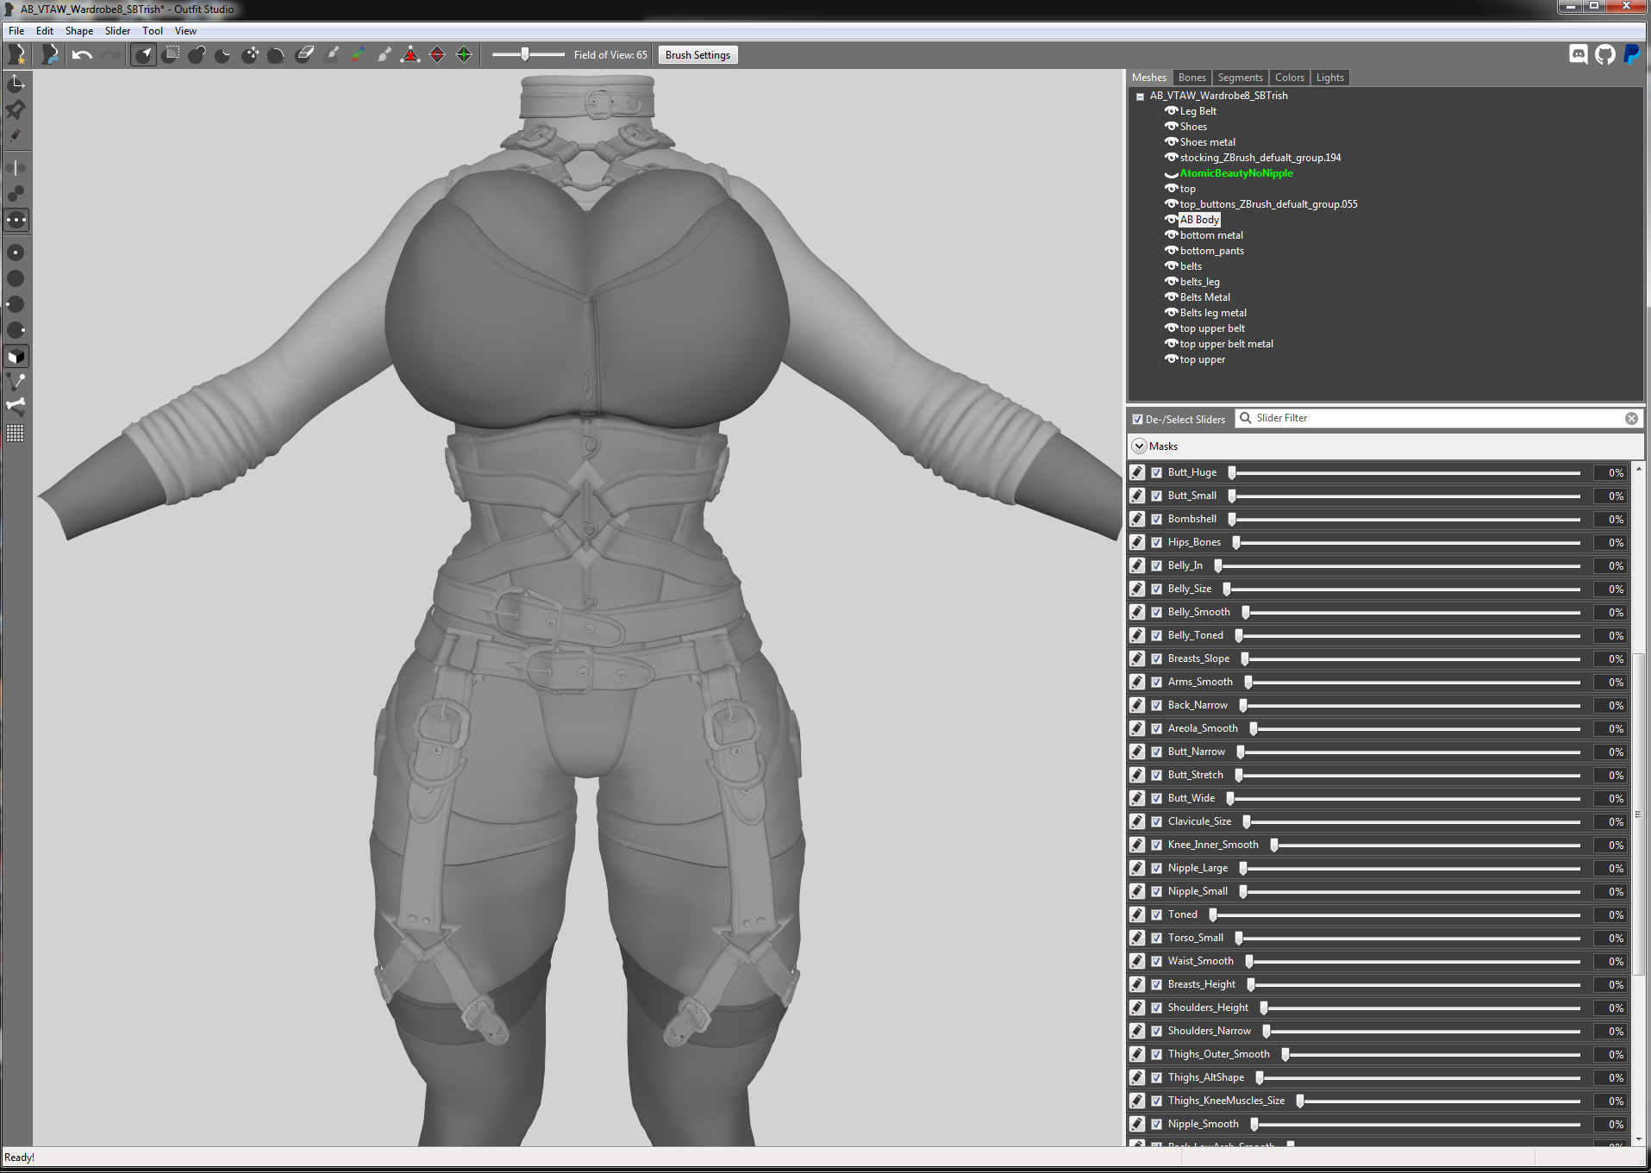Open the Discord link icon

coord(1578,55)
